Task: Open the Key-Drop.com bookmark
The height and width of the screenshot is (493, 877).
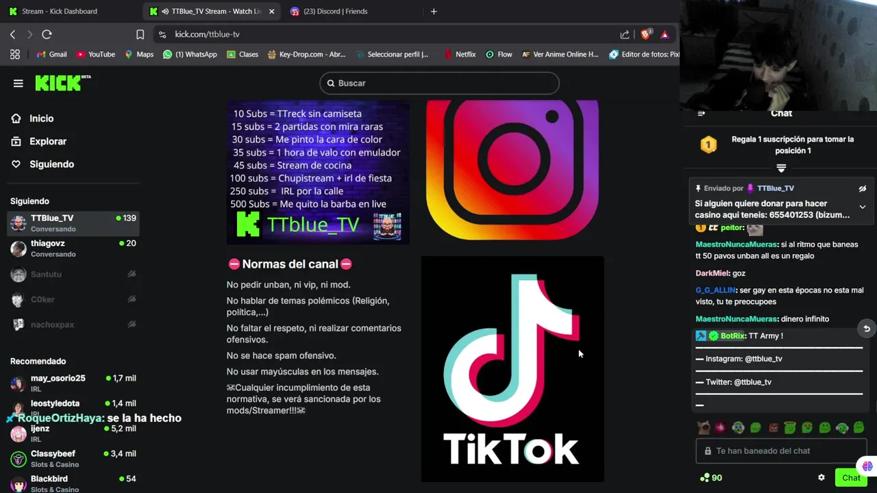Action: [x=306, y=54]
